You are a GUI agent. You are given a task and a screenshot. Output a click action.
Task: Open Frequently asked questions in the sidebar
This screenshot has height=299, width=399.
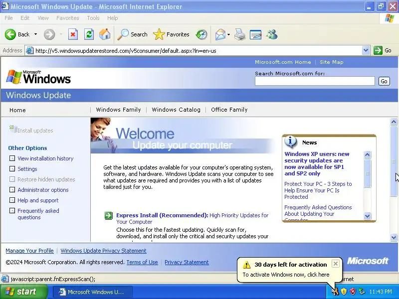point(38,214)
